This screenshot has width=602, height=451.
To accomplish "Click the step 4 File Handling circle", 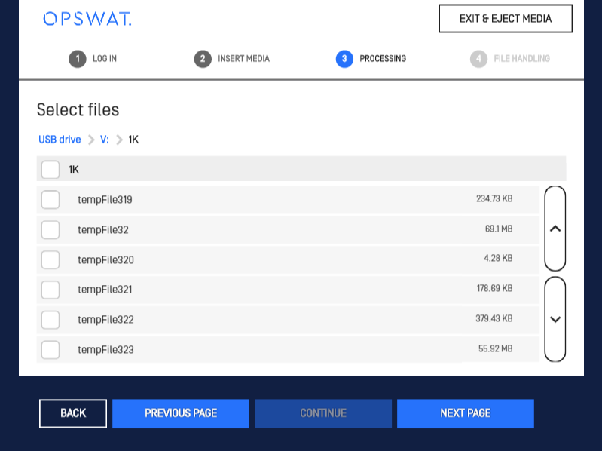I will tap(478, 59).
